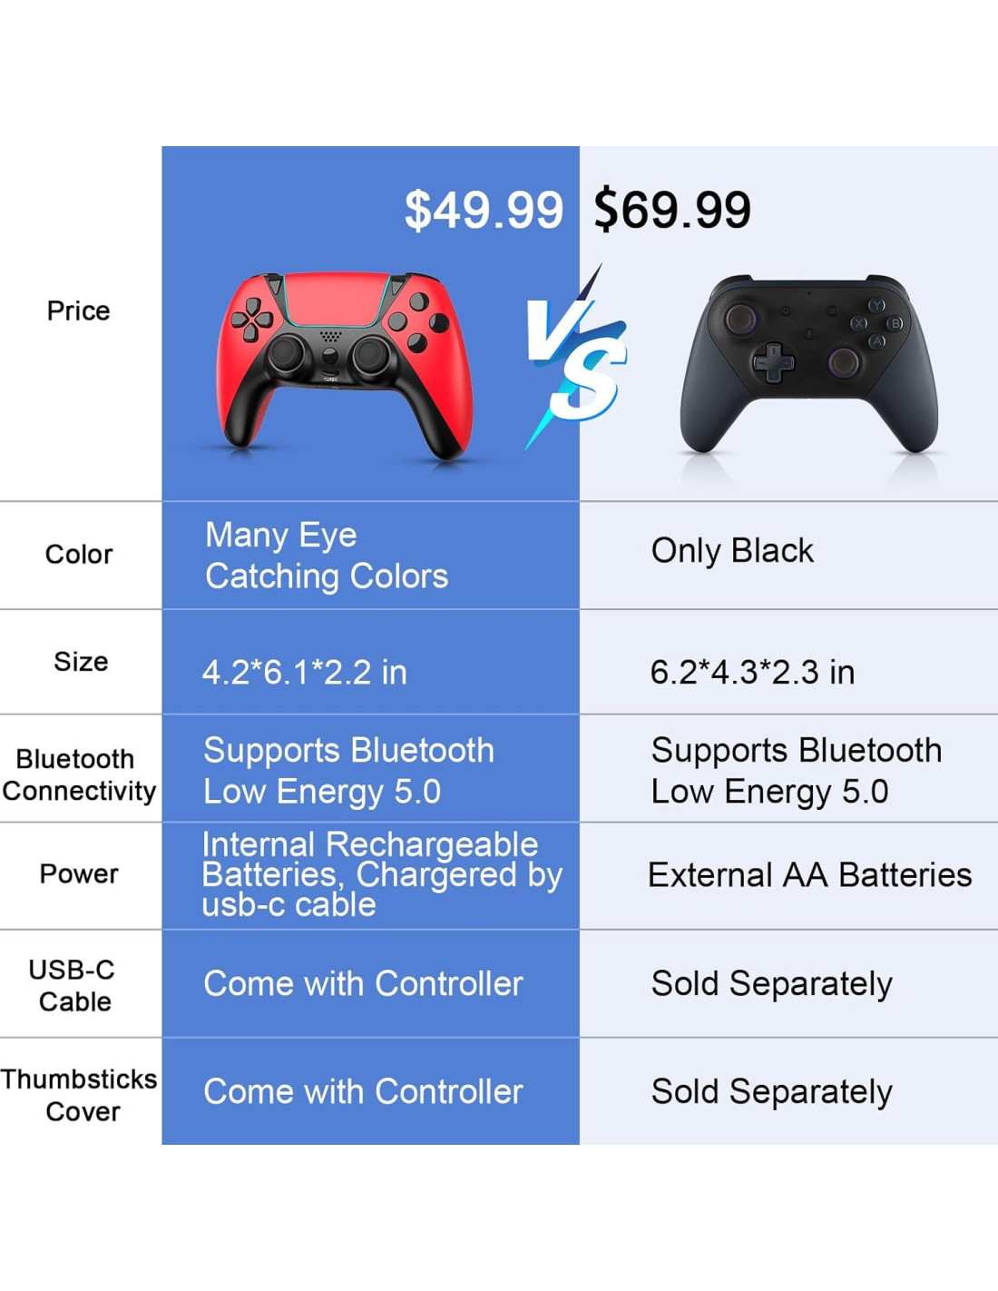Click the Internal Rechargeable Batteries text
Viewport: 998px width, 1291px height.
tap(381, 874)
